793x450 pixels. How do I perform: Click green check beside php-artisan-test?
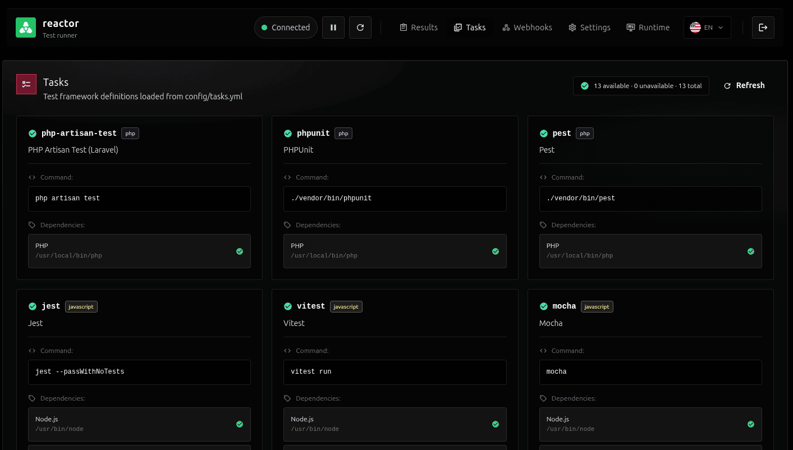coord(33,134)
